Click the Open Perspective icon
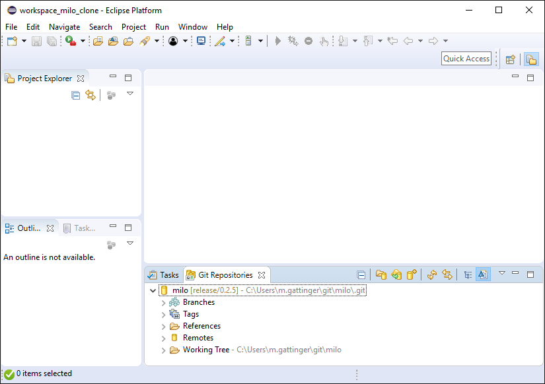The height and width of the screenshot is (384, 545). (x=510, y=59)
